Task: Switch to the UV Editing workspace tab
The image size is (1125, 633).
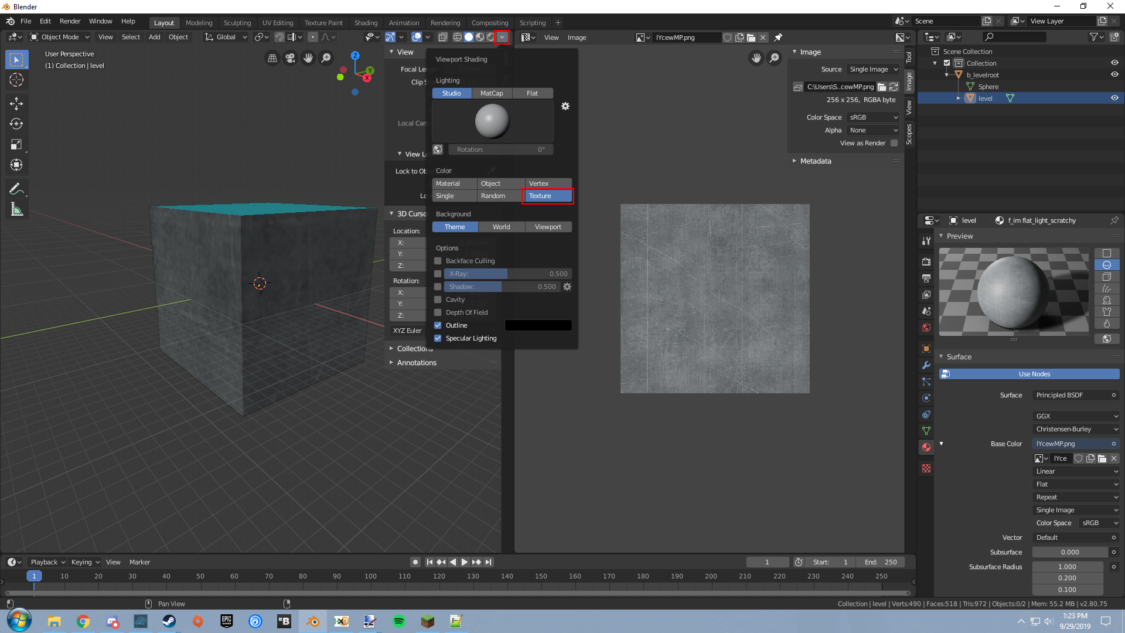Action: click(x=277, y=23)
